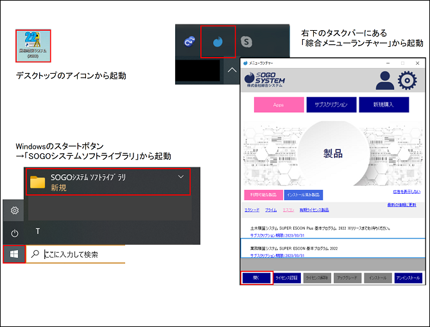430x327 pixels.
Task: Click the SOGO SYSTEM logo in the launcher header
Action: (x=264, y=80)
